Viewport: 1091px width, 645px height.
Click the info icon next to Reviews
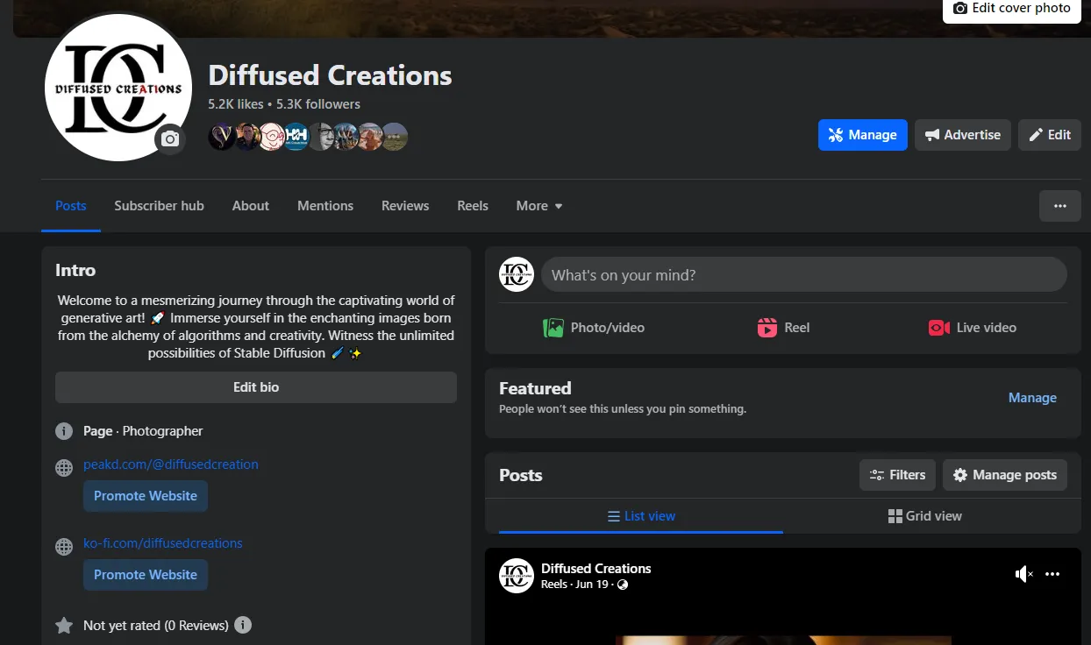(x=243, y=626)
